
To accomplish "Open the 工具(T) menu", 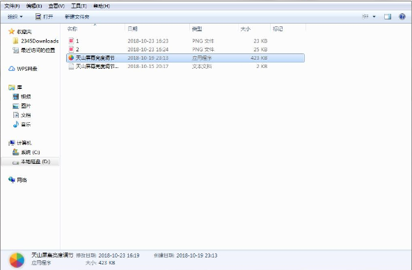I will (79, 6).
